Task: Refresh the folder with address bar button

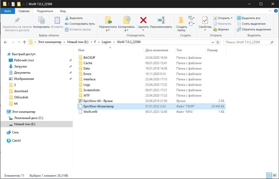Action: [218, 42]
